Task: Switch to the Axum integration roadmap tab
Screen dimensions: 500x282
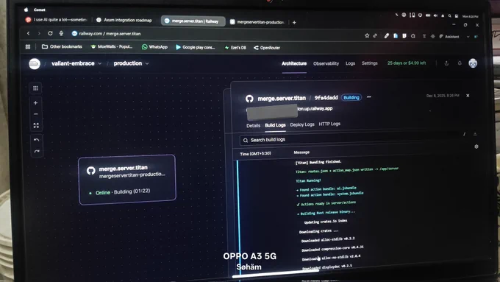Action: click(124, 20)
